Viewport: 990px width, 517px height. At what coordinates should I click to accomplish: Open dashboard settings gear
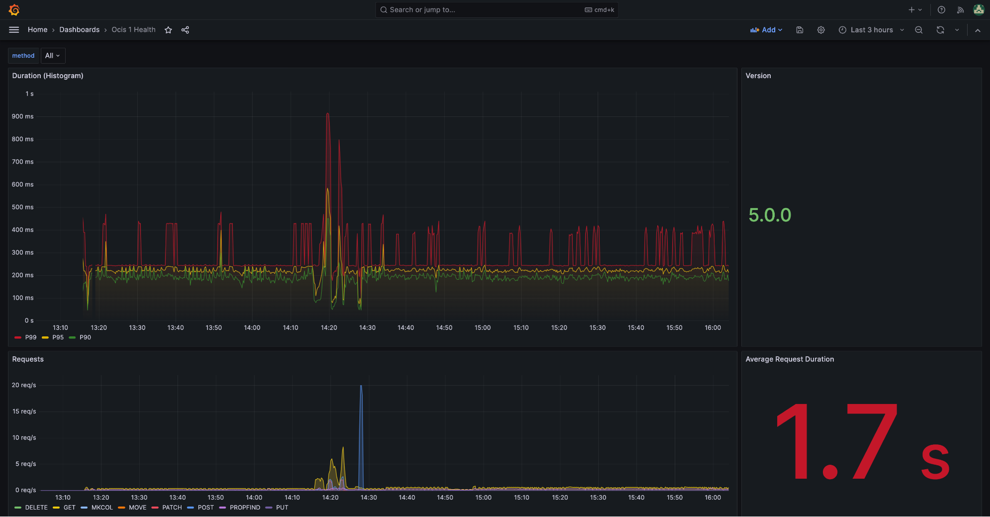pyautogui.click(x=820, y=30)
